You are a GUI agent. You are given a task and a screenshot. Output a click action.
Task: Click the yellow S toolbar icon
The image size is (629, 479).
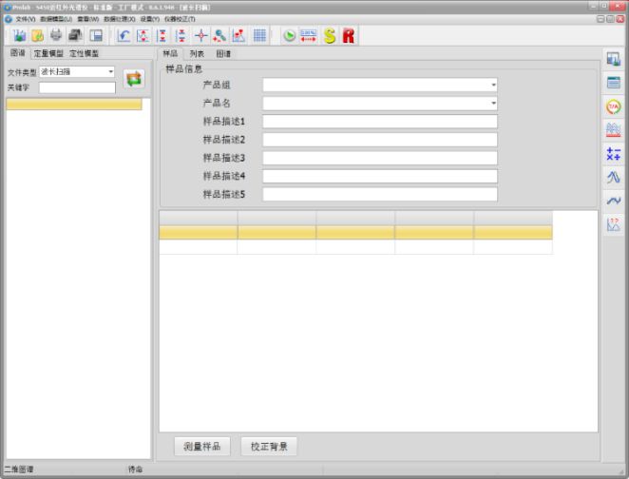coord(330,35)
